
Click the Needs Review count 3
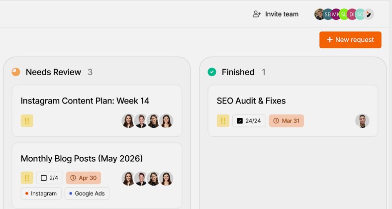[x=90, y=72]
